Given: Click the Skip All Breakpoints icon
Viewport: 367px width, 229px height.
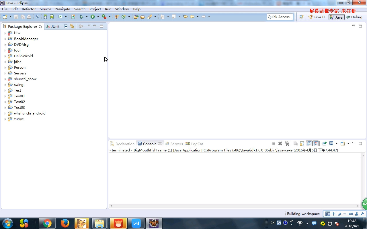Looking at the screenshot, I should [x=37, y=17].
